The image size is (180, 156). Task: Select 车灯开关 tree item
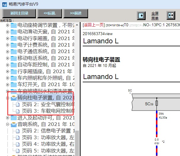click(x=46, y=85)
